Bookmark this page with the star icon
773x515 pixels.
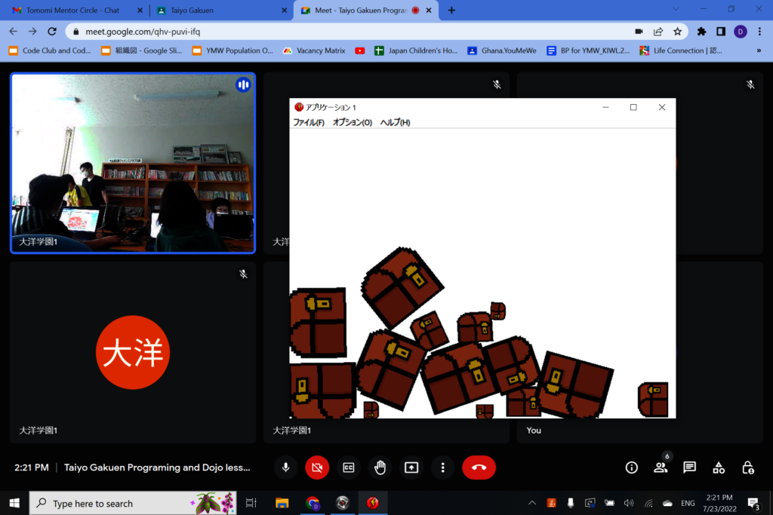(677, 32)
